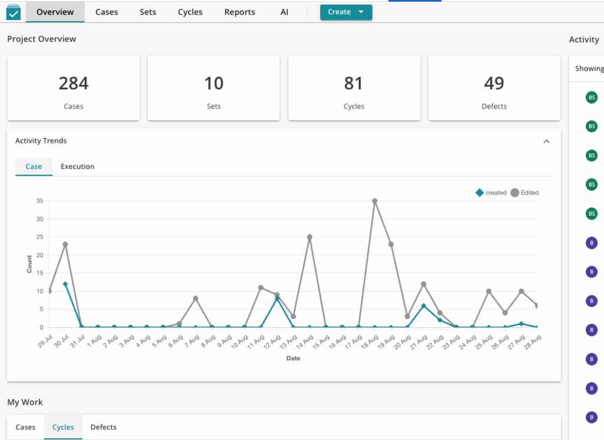Select the Case tab in Activity Trends
Viewport: 604px width, 440px height.
(x=34, y=167)
